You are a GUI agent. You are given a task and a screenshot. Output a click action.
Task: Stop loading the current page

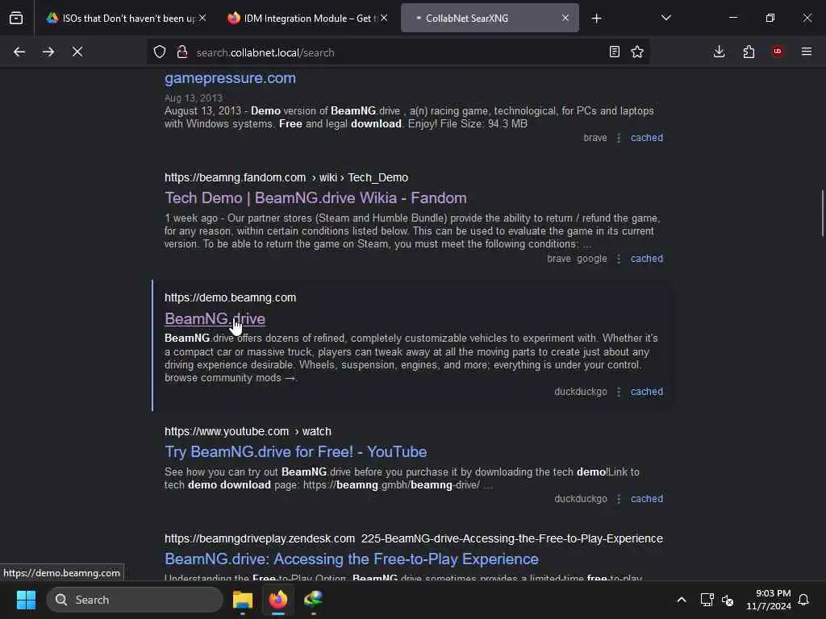click(x=77, y=52)
